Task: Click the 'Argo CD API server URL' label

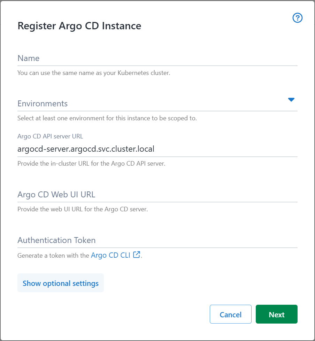Action: [x=50, y=136]
